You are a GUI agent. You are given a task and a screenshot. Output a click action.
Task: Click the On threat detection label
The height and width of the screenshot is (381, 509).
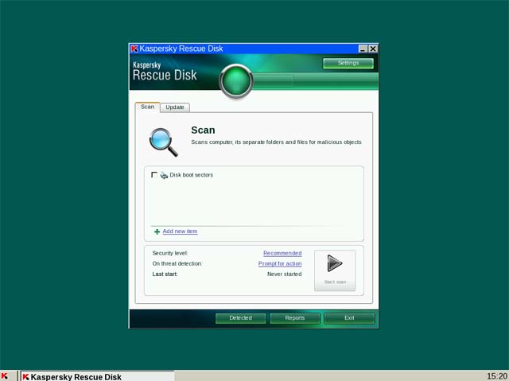177,263
